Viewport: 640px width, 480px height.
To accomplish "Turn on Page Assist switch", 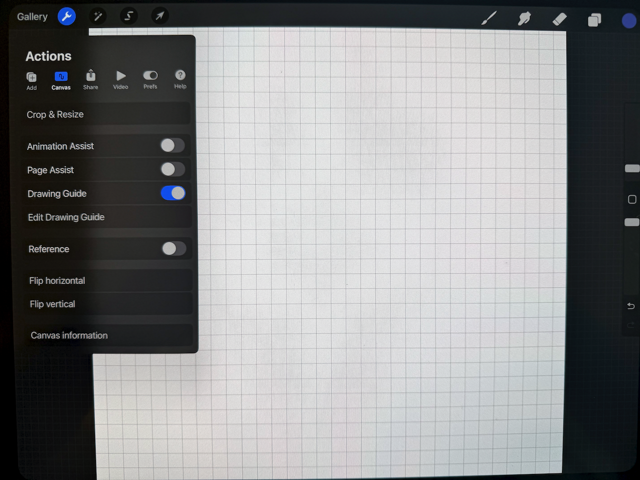I will tap(172, 169).
